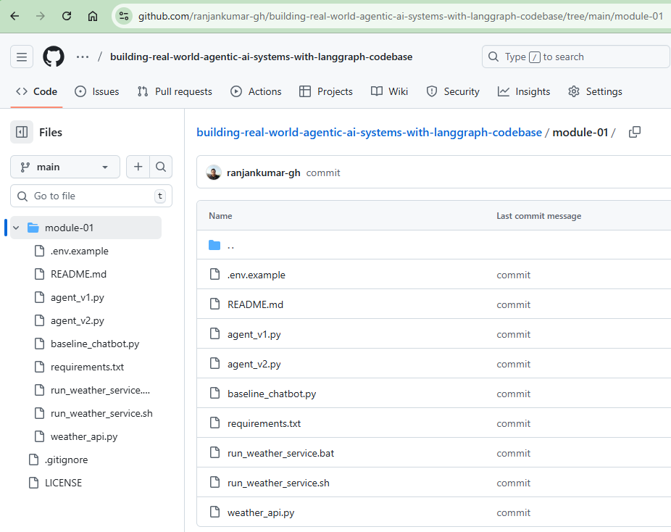Open the Settings tab
The height and width of the screenshot is (532, 671).
(595, 91)
